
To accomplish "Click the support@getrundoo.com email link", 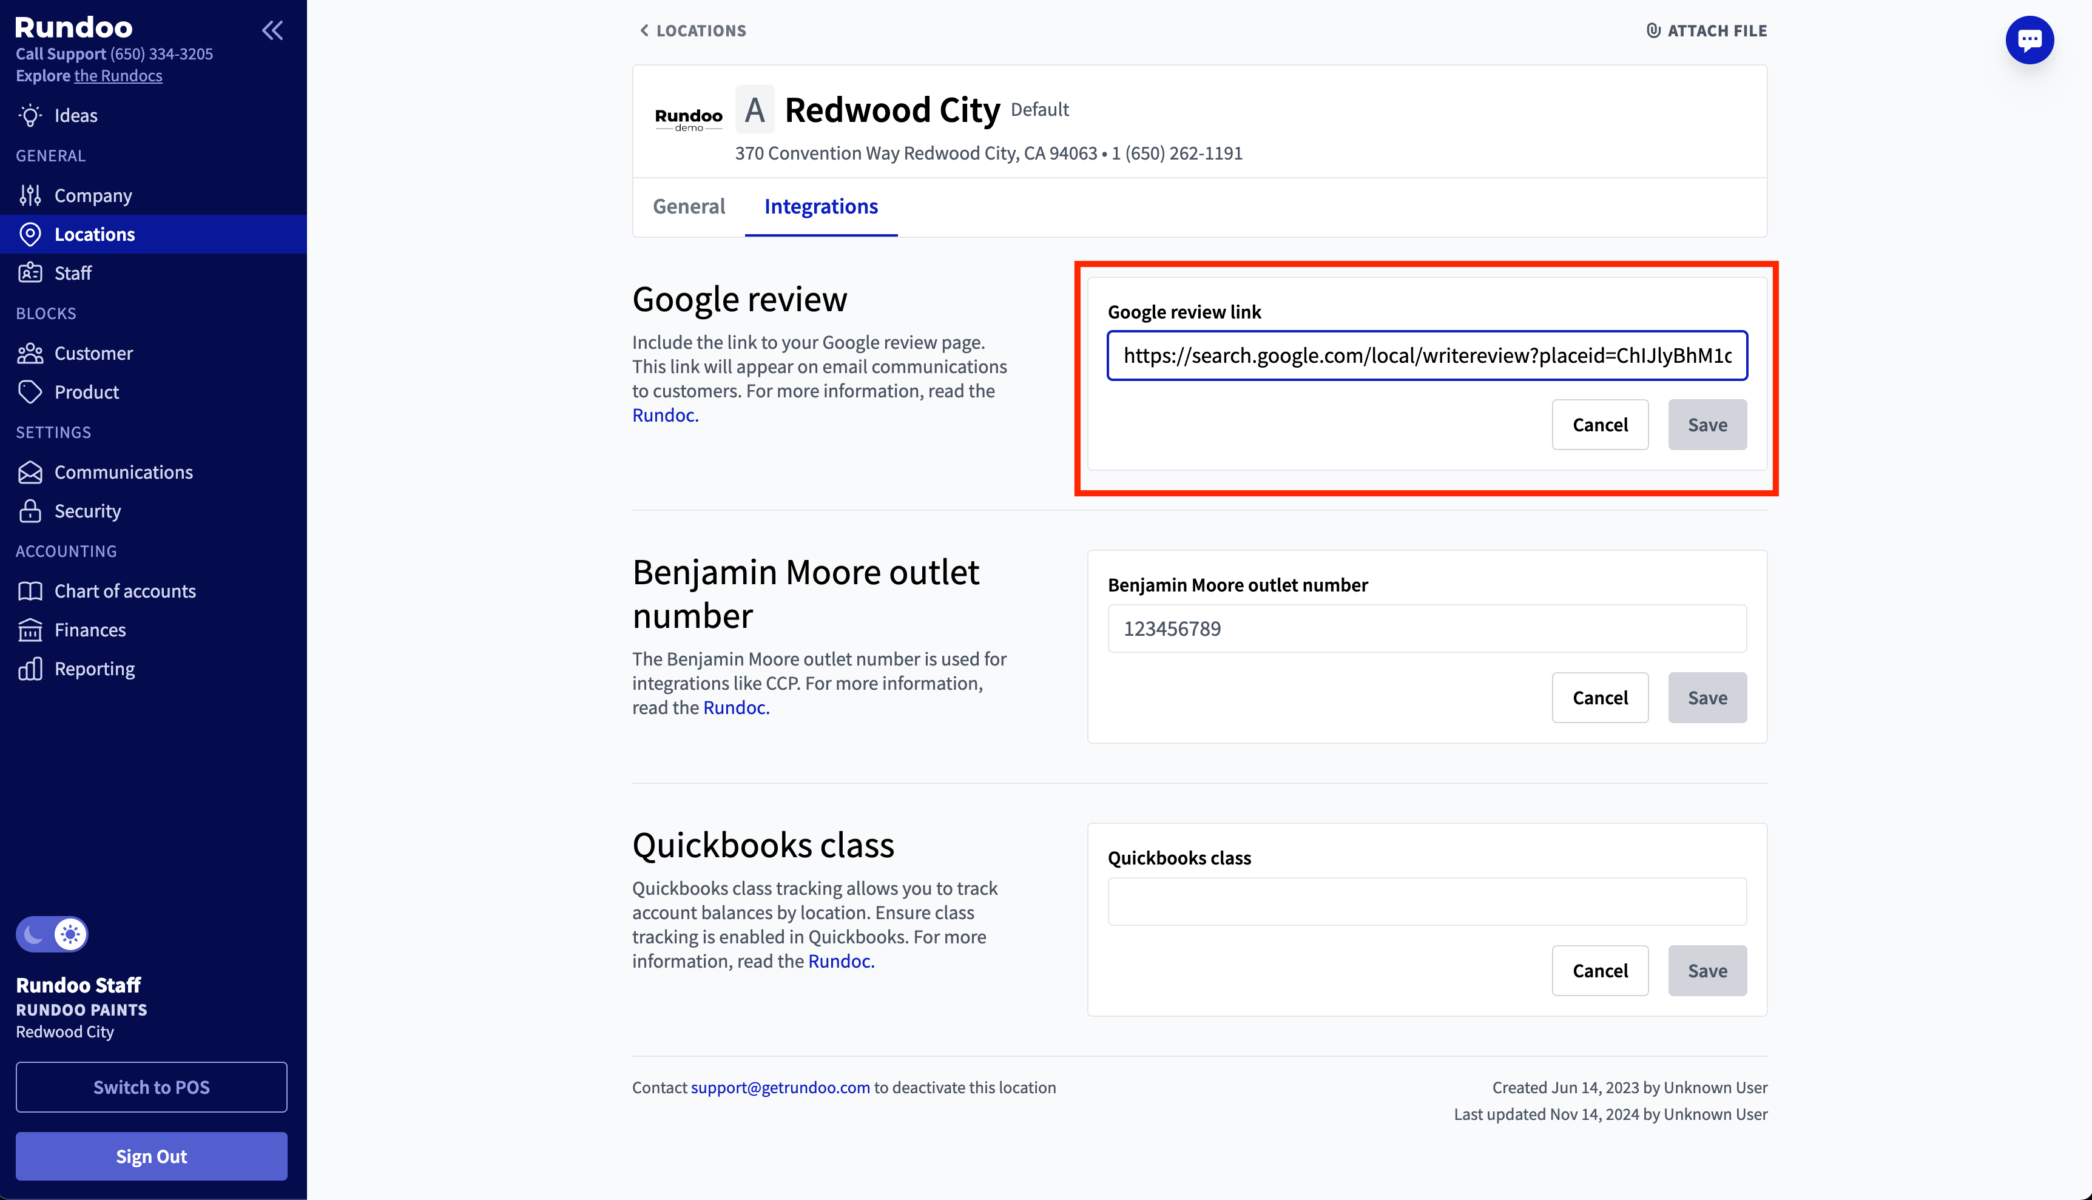I will [x=780, y=1087].
